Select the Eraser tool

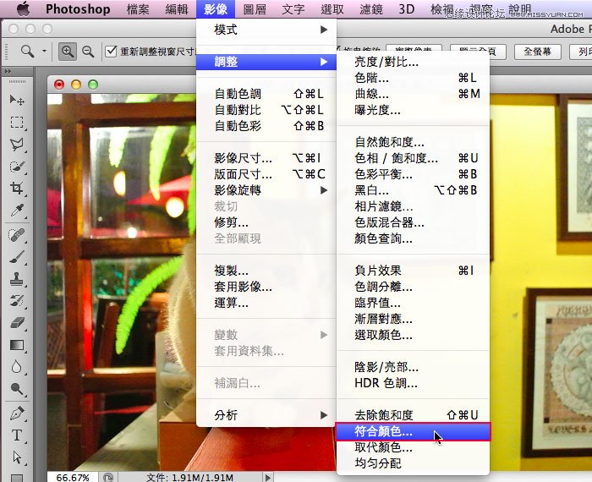tap(17, 323)
